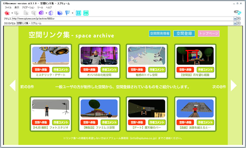
Task: Open the ミステリック・デザート thumbnail
Action: tap(51, 56)
